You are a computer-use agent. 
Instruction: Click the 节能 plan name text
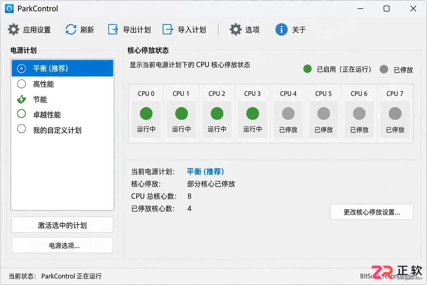tap(40, 99)
